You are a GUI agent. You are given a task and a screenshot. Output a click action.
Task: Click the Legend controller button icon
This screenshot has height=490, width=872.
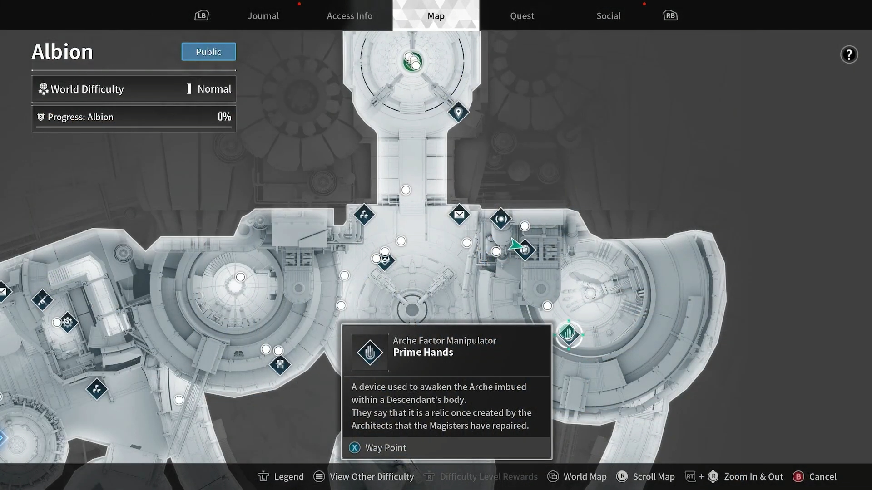click(x=263, y=476)
